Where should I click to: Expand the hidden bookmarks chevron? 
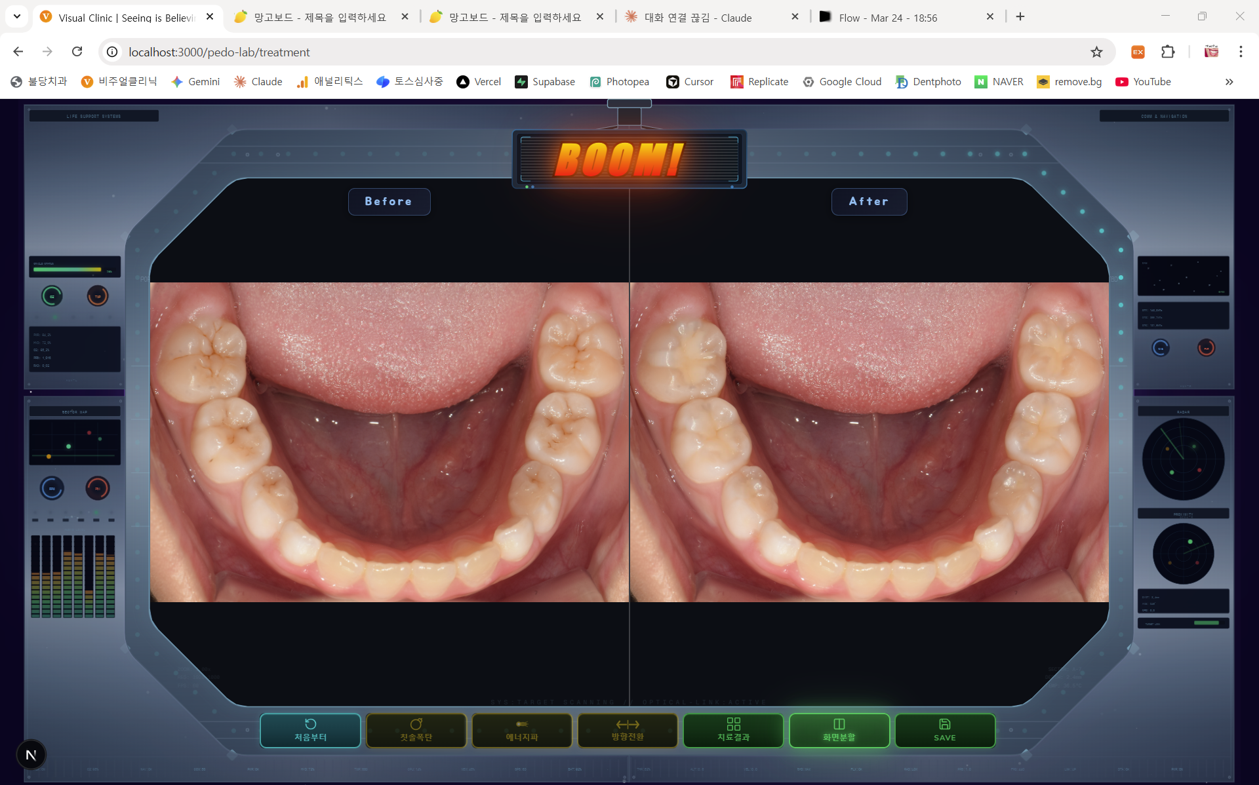coord(1229,81)
